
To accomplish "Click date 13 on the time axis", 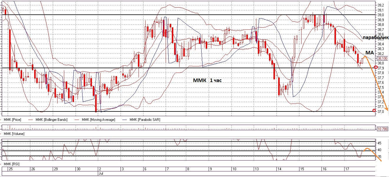I will (x=256, y=169).
